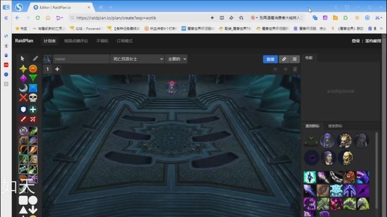
Task: Click browser back arrow button
Action: 17,18
